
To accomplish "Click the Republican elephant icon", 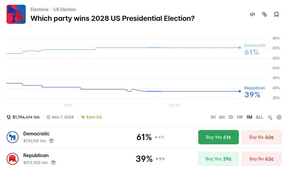I will (13, 159).
